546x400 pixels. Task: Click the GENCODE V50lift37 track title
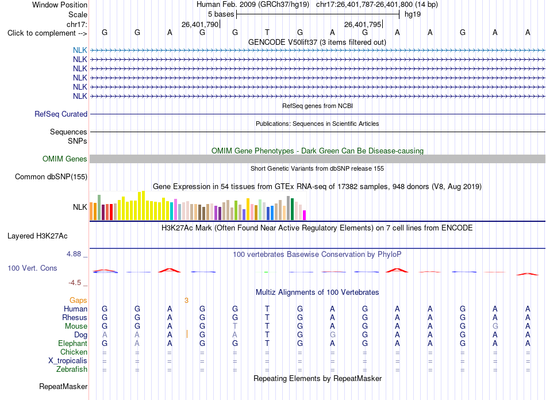pos(317,42)
